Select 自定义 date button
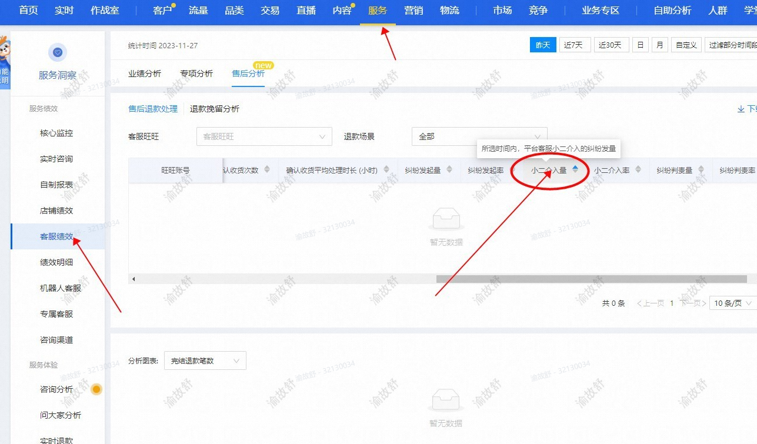The height and width of the screenshot is (444, 757). pos(686,45)
